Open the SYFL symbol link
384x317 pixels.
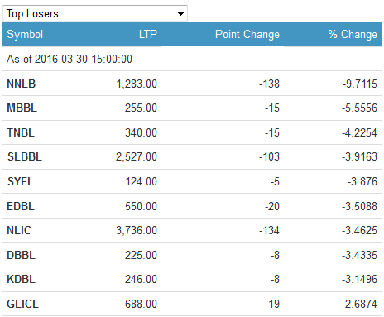coord(21,181)
